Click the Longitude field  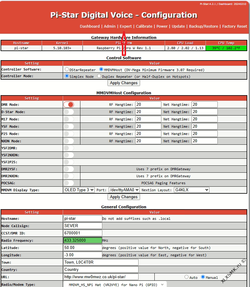(83, 255)
